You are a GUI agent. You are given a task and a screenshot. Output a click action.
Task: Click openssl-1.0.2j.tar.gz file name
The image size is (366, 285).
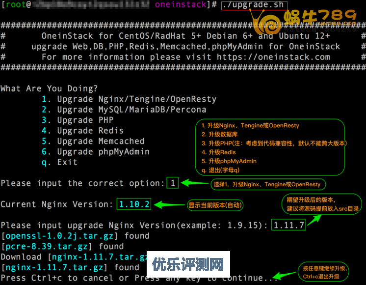tap(59, 236)
